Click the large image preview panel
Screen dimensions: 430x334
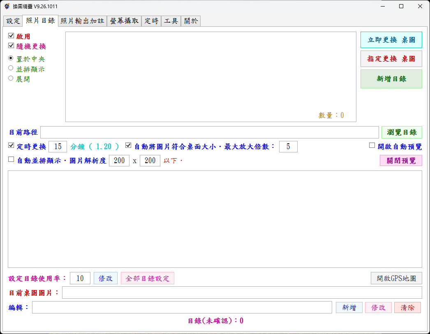coord(215,219)
